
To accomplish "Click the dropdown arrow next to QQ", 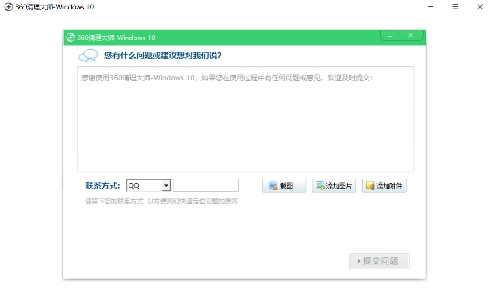I will pyautogui.click(x=166, y=185).
